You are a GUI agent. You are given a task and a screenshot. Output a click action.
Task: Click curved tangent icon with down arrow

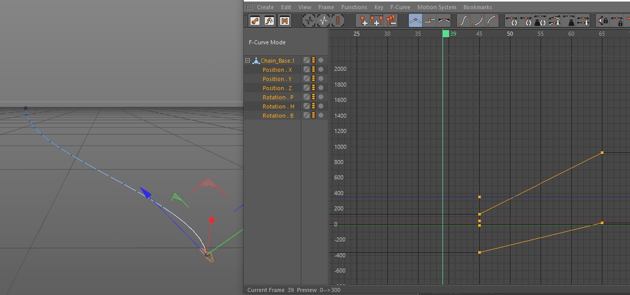[554, 21]
